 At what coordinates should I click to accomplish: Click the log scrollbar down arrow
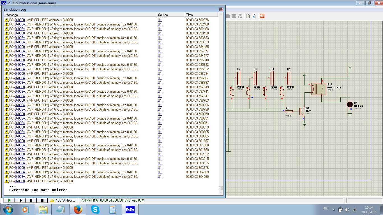tap(221, 193)
